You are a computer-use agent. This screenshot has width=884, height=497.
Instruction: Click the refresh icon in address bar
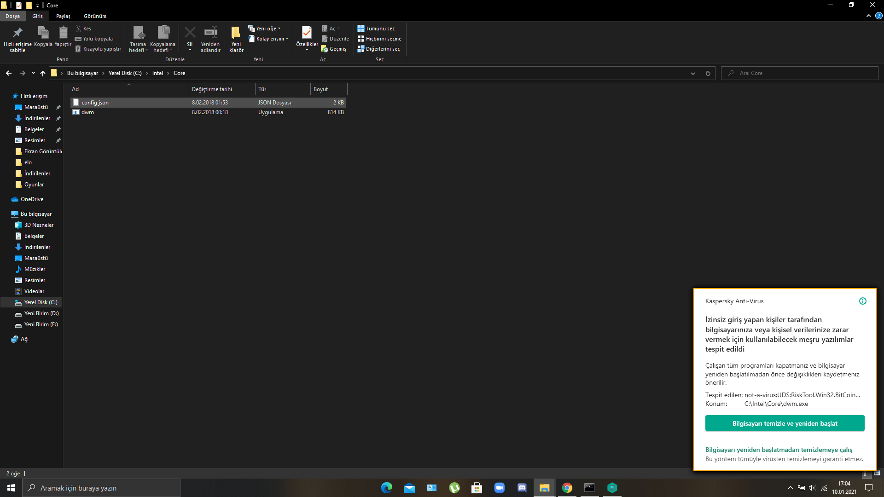coord(708,73)
